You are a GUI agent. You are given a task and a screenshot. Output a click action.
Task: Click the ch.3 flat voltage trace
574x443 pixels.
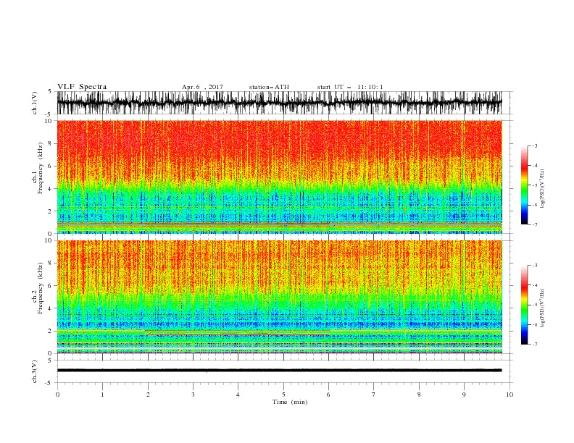(x=279, y=371)
